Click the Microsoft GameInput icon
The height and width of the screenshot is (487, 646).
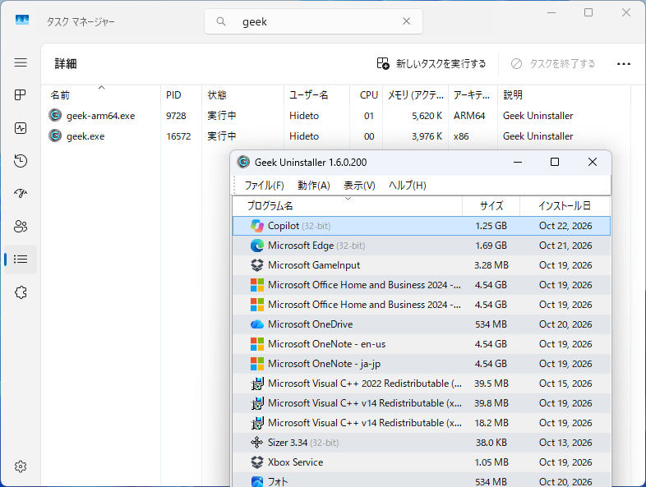[257, 265]
